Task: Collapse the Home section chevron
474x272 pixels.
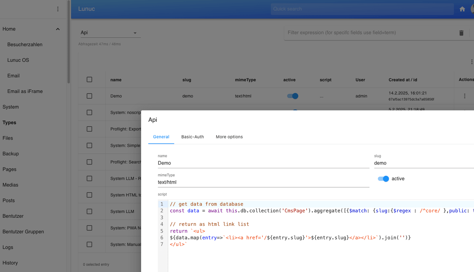Action: click(x=58, y=29)
